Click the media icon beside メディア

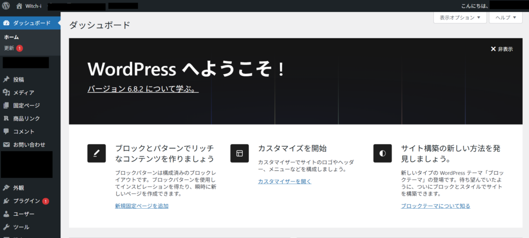coord(6,93)
